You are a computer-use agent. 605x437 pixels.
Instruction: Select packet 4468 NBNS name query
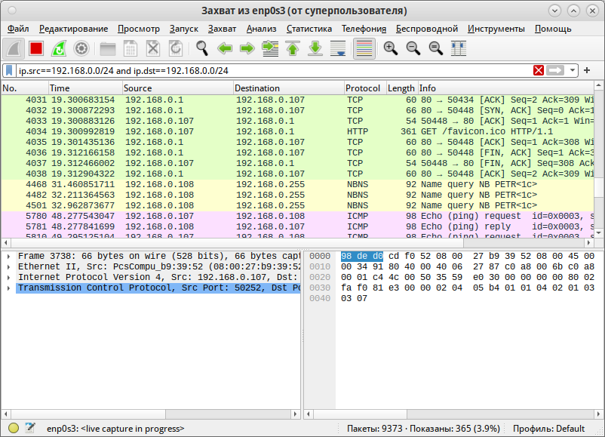click(297, 184)
